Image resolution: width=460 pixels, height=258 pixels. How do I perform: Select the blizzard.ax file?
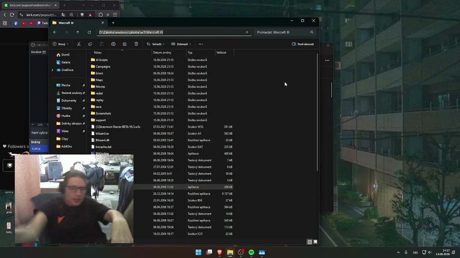click(x=100, y=133)
